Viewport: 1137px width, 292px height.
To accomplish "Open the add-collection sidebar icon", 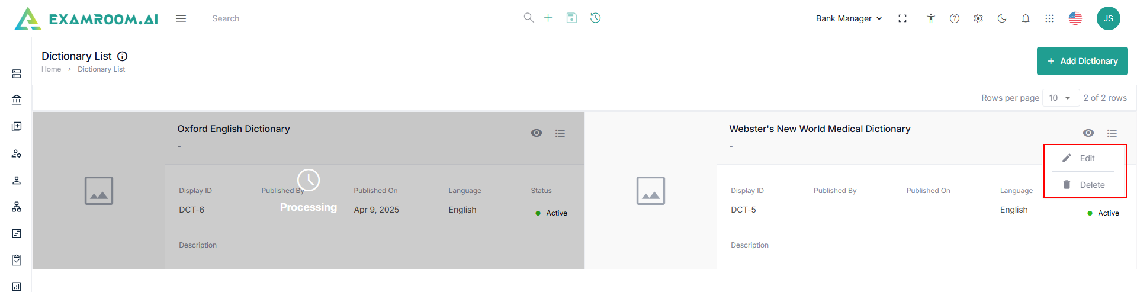I will [17, 127].
